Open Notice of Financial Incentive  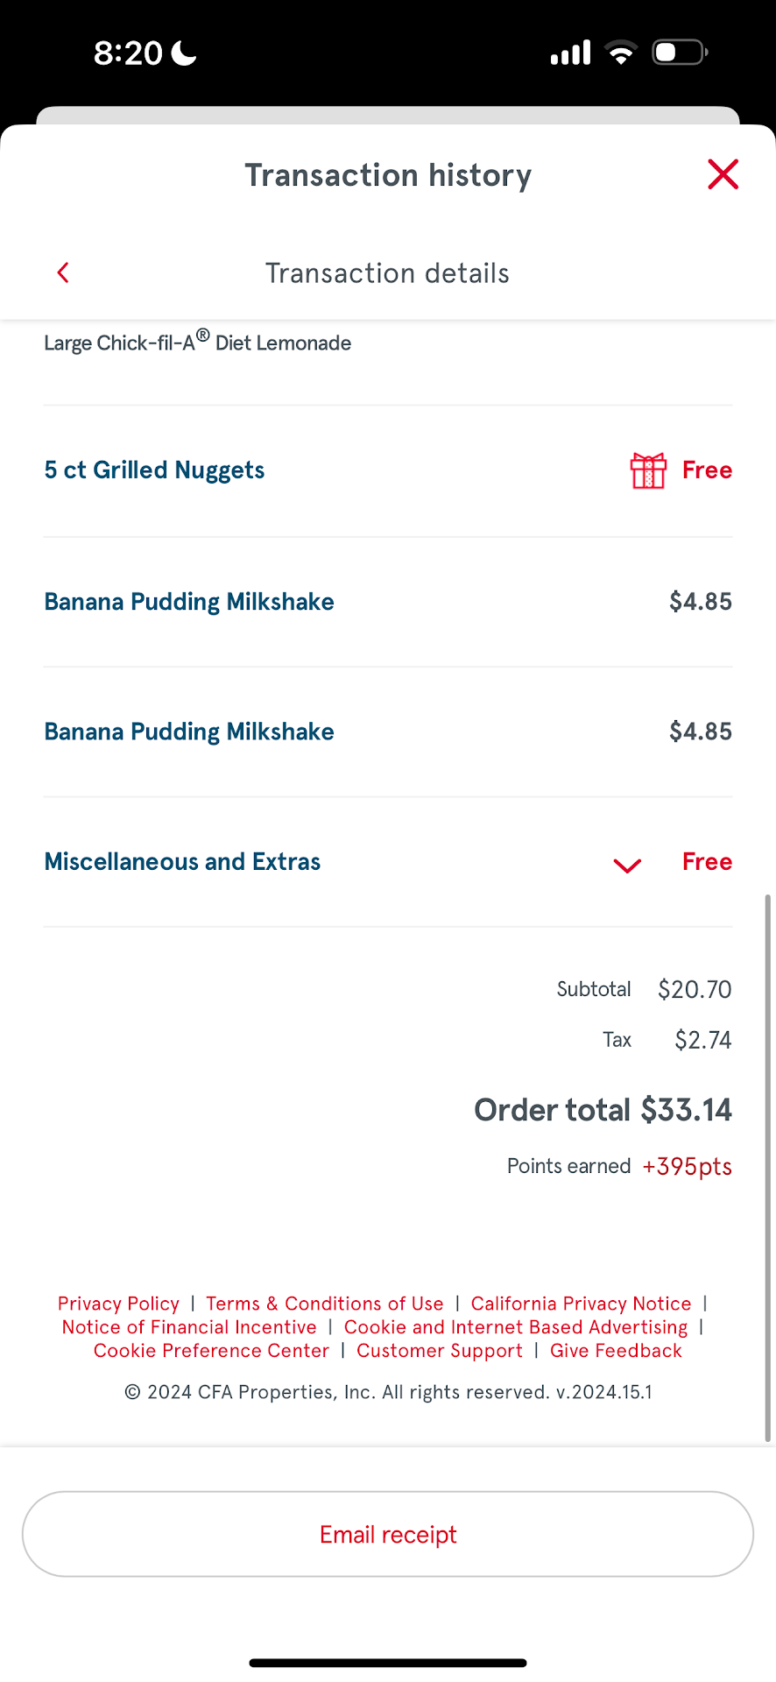189,1327
